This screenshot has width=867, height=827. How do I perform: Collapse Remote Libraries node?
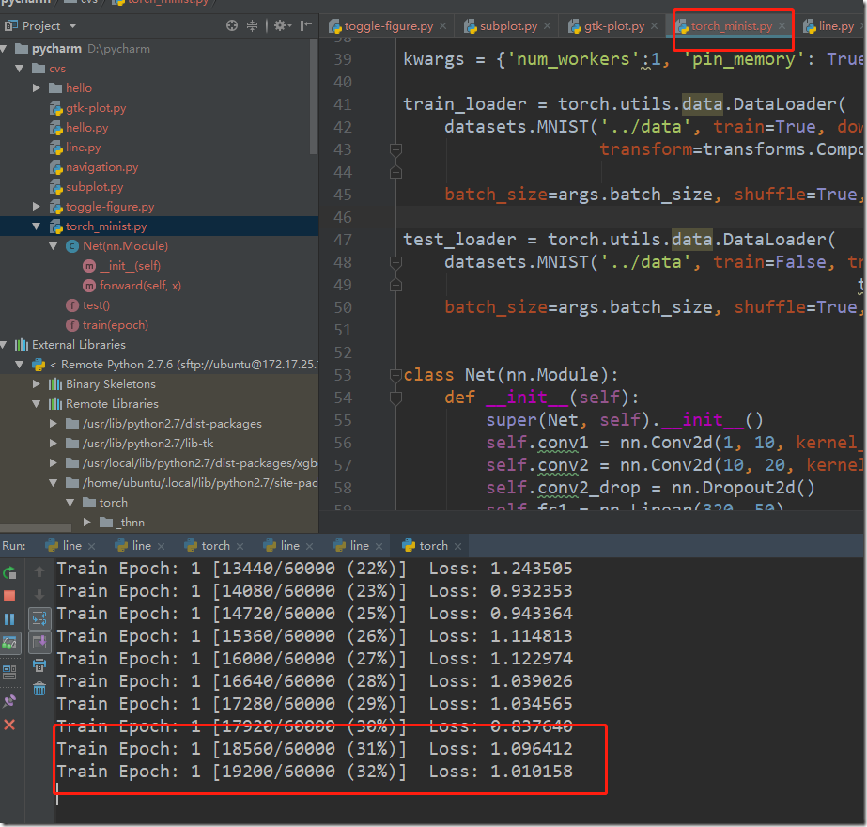tap(37, 404)
